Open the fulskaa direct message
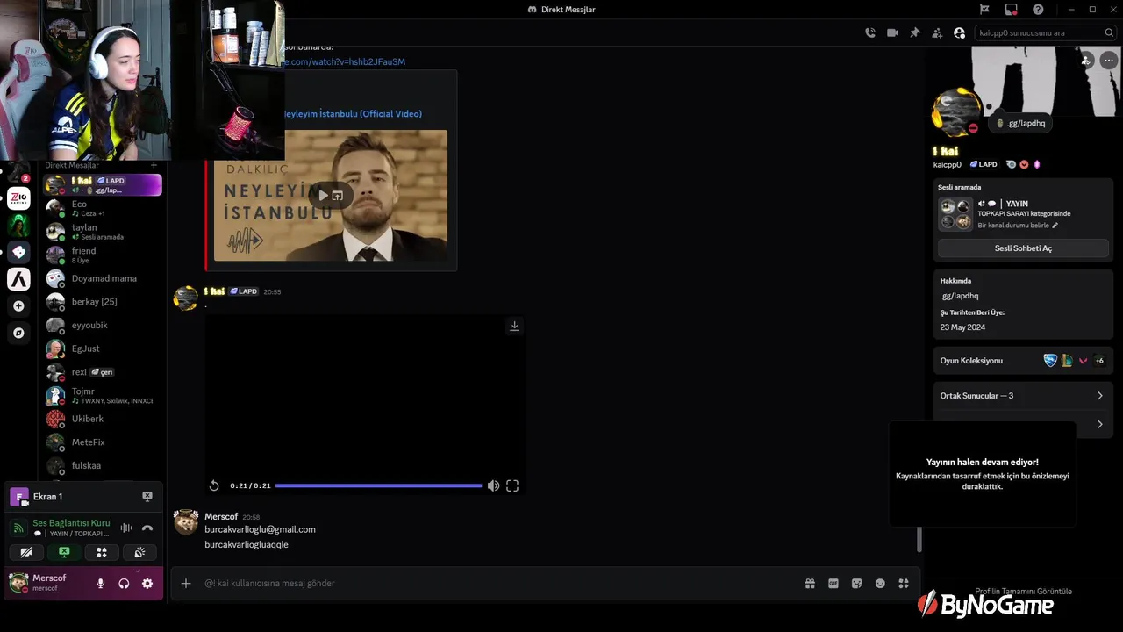 (x=103, y=465)
